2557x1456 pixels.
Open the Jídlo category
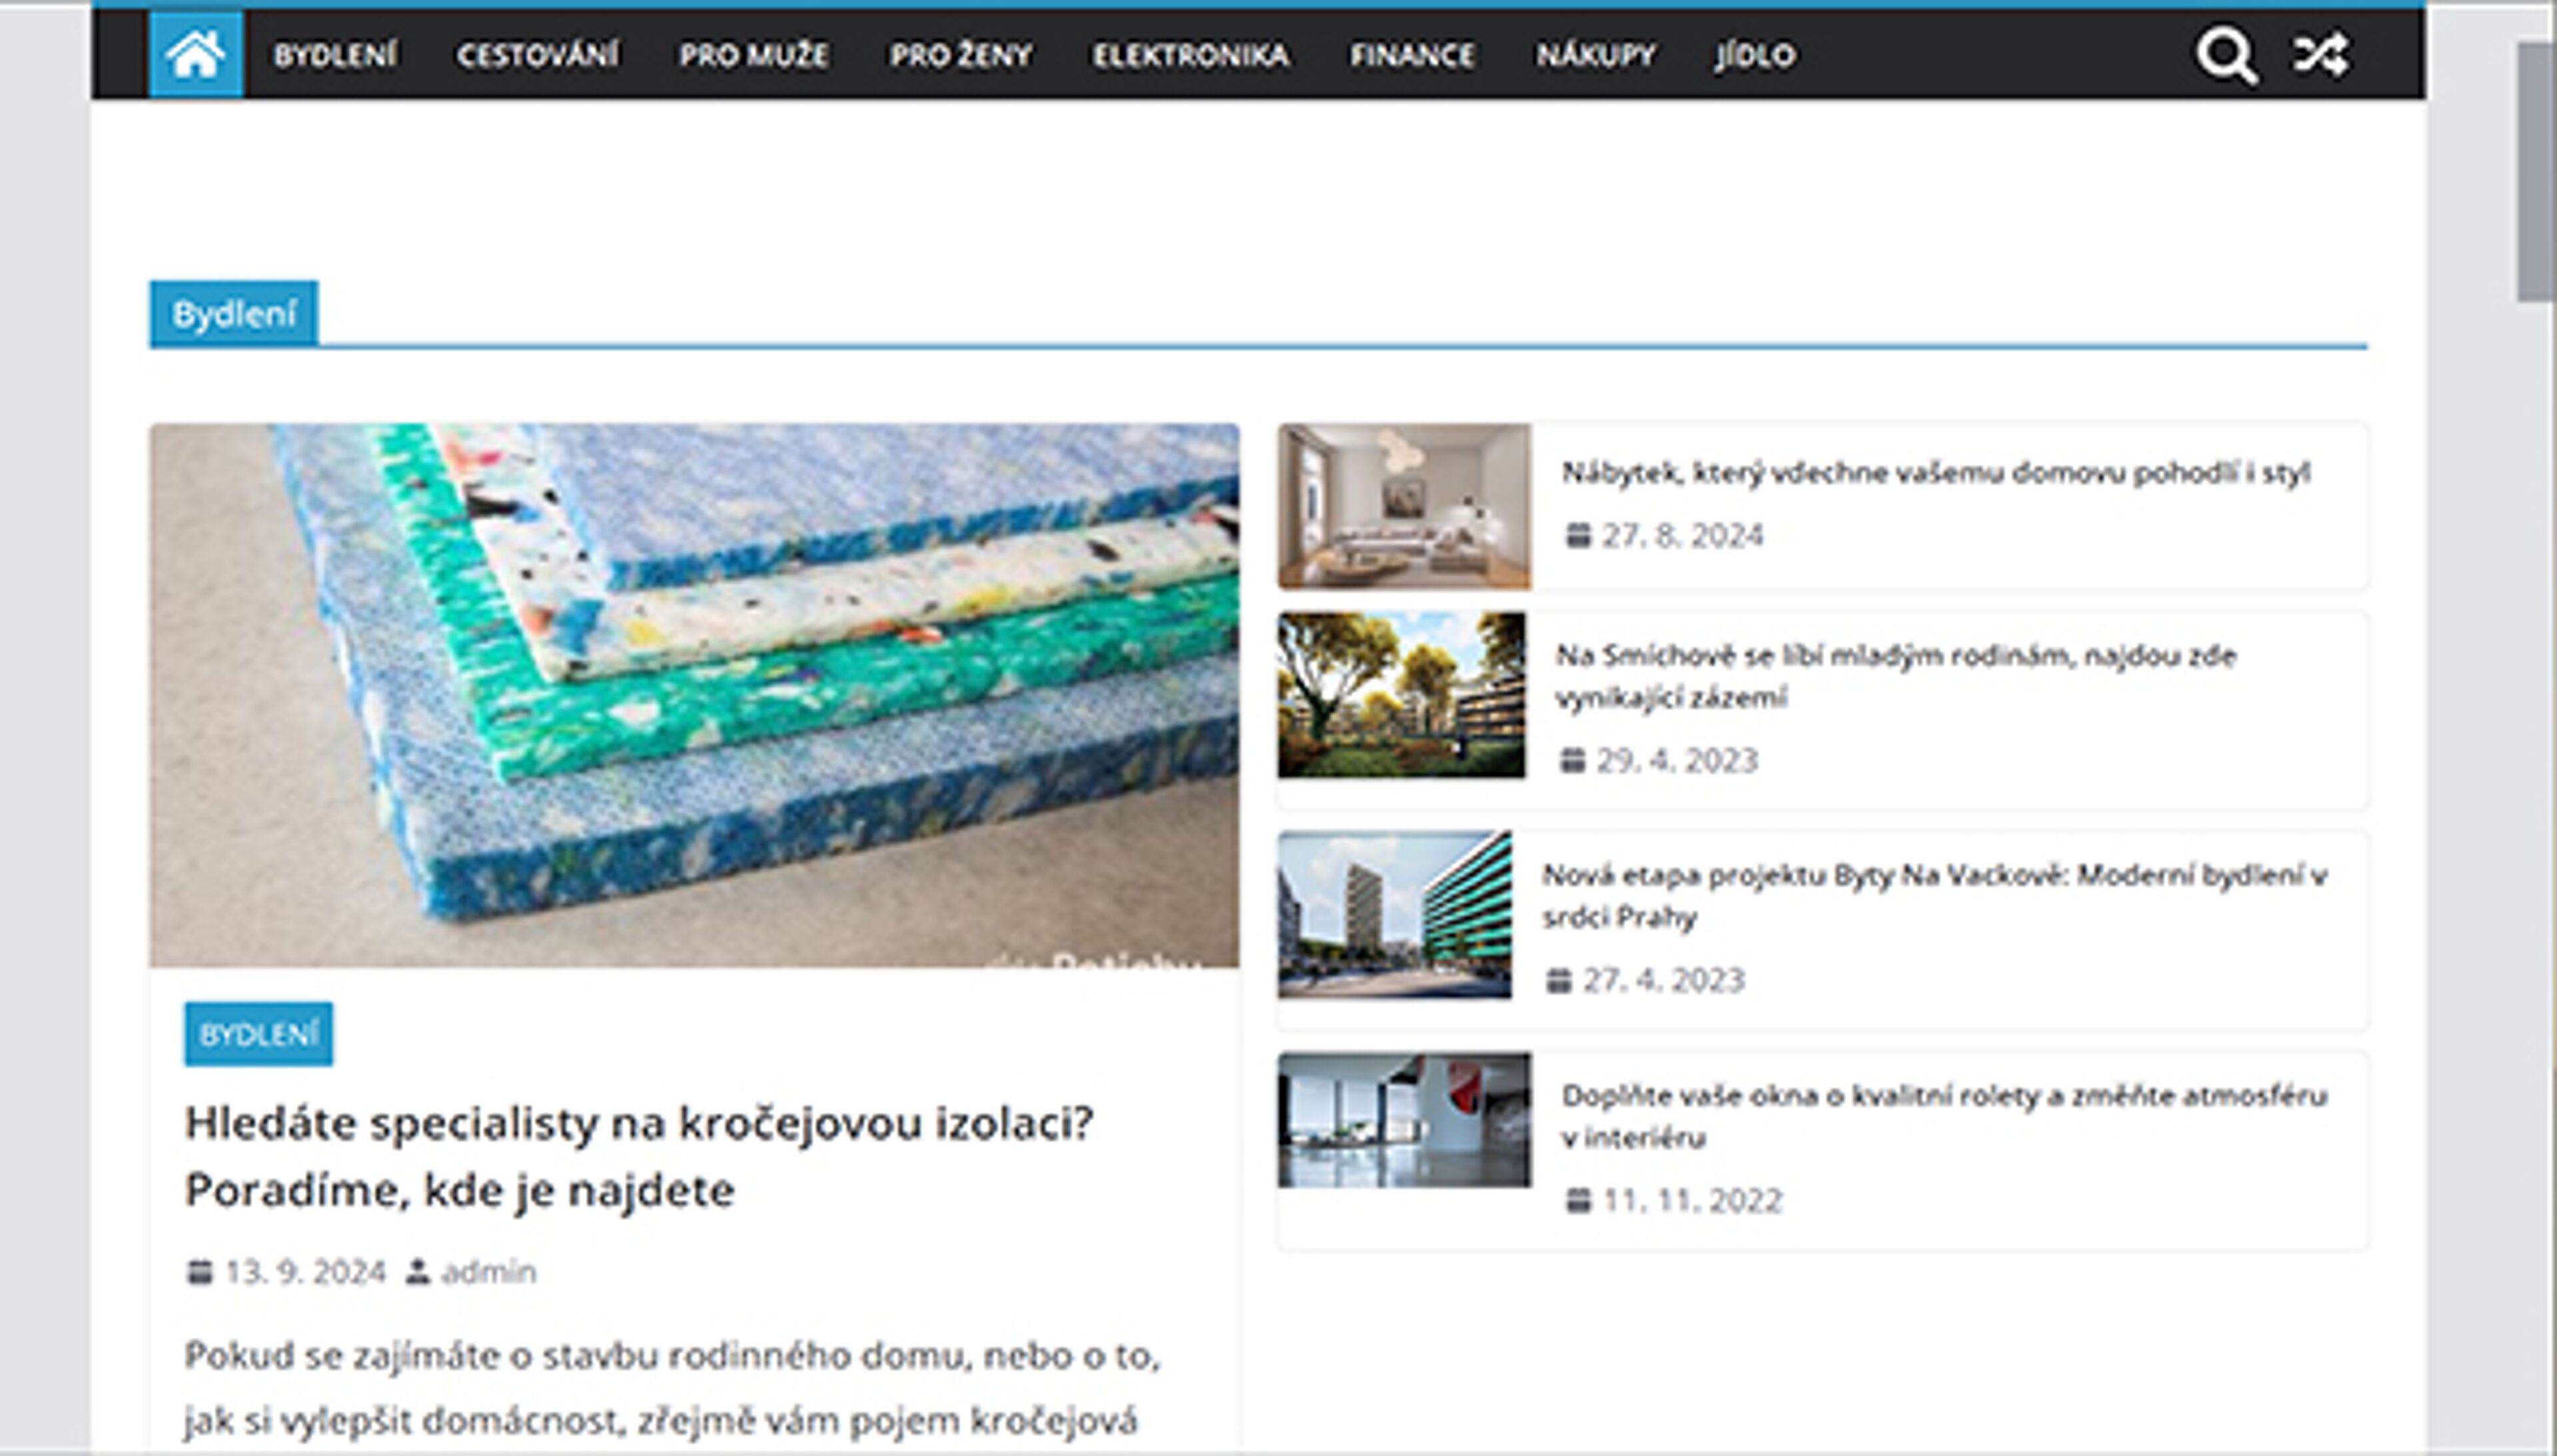point(1755,55)
